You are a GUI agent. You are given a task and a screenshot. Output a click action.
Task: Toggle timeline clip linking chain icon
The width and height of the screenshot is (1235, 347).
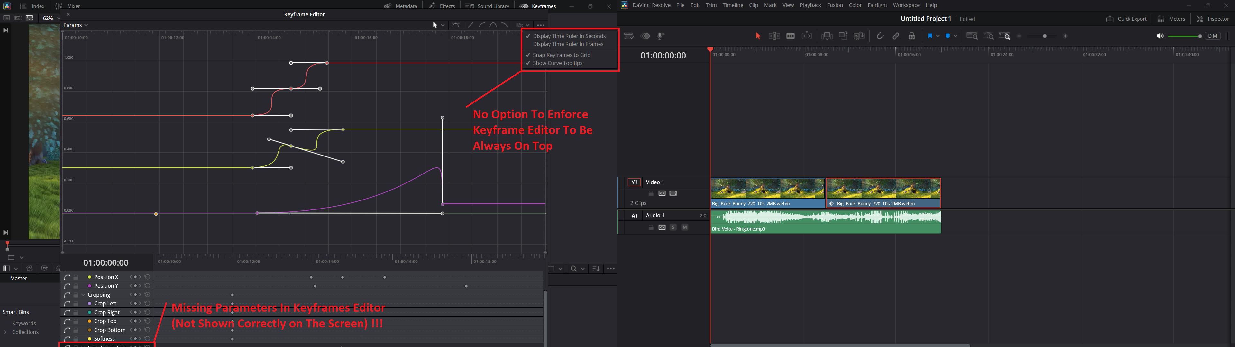pos(896,36)
